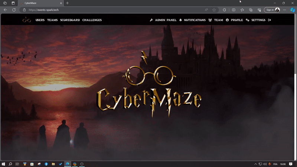Open Copilot sidebar
Image resolution: width=297 pixels, height=167 pixels.
pos(293,10)
